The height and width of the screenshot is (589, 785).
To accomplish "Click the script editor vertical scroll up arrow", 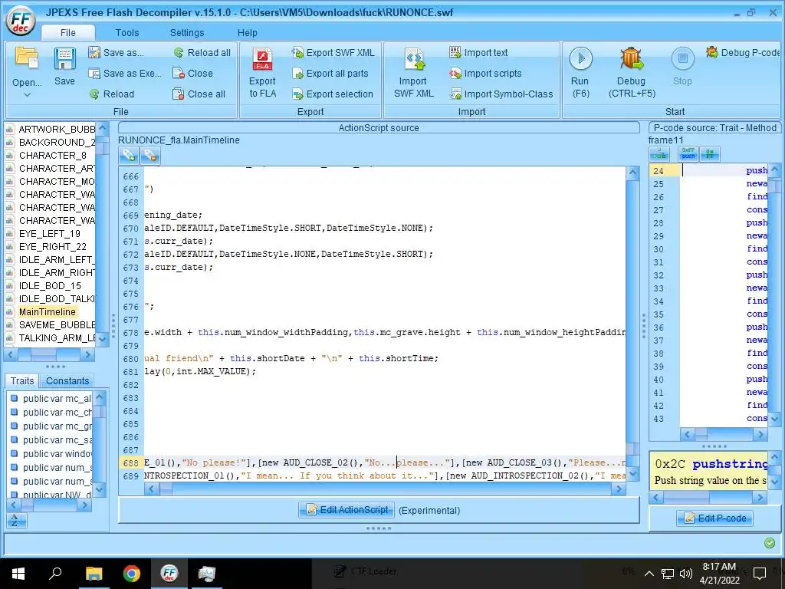I will pyautogui.click(x=632, y=174).
